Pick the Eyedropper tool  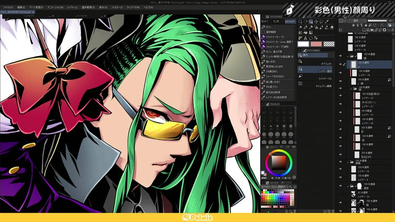(327, 22)
